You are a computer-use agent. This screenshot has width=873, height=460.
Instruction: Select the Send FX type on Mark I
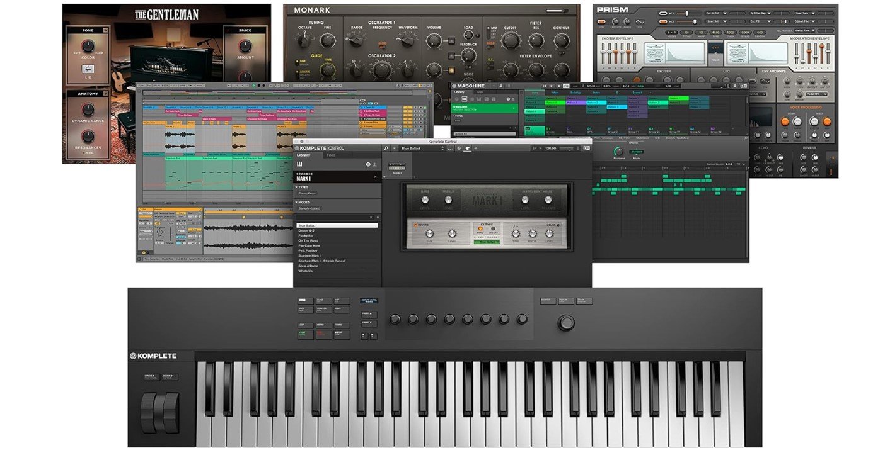pyautogui.click(x=480, y=228)
